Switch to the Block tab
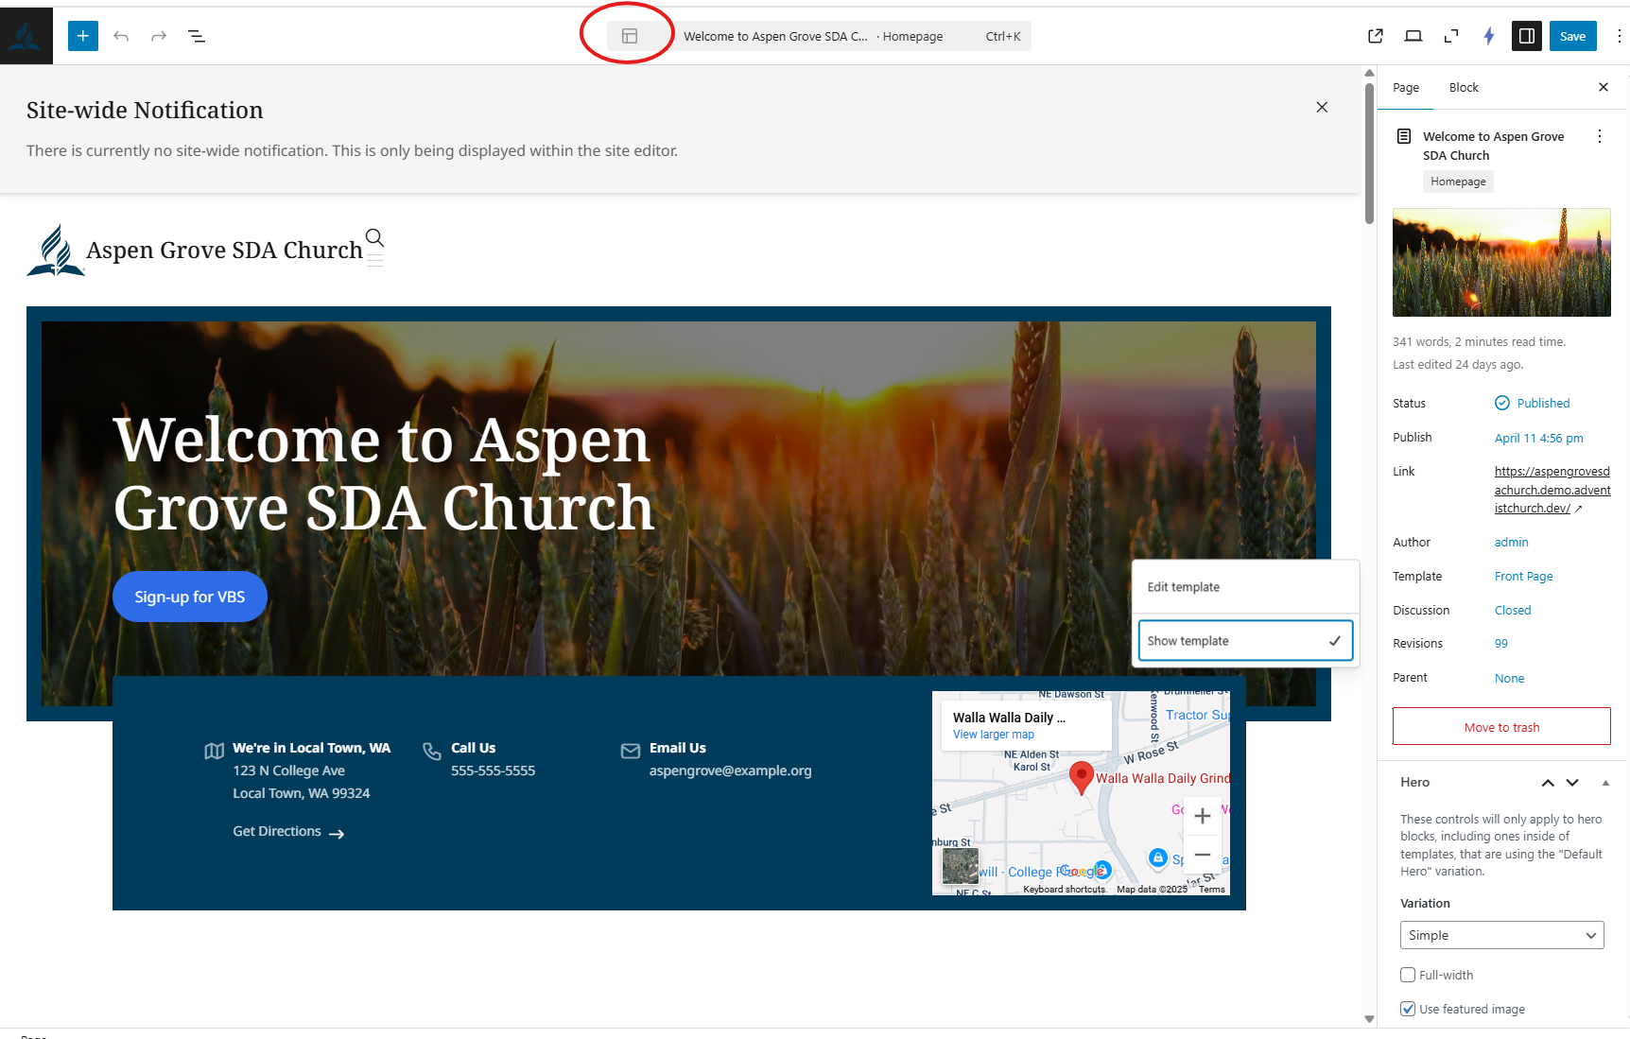 [x=1464, y=87]
